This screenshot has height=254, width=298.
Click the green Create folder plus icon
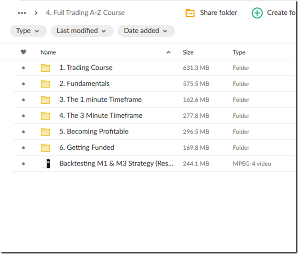(x=257, y=13)
